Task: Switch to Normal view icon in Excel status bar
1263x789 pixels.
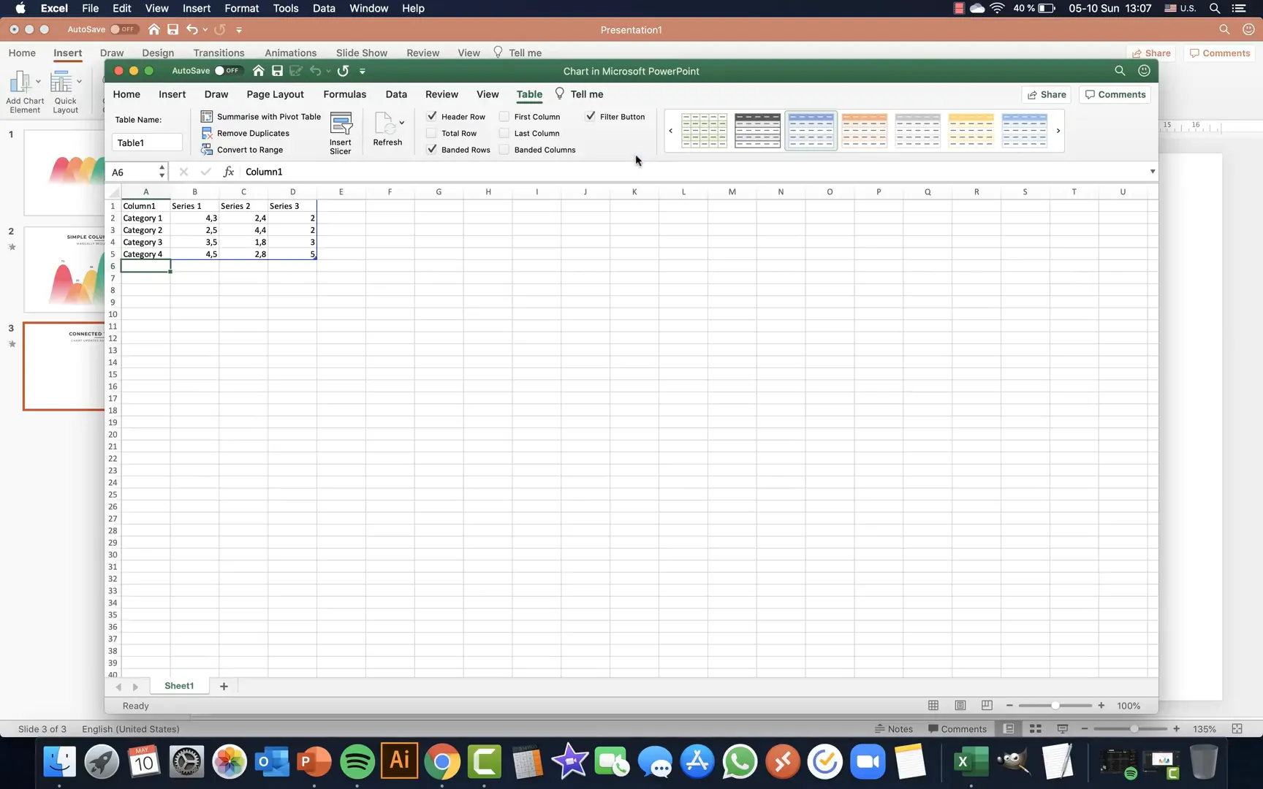Action: click(x=933, y=706)
